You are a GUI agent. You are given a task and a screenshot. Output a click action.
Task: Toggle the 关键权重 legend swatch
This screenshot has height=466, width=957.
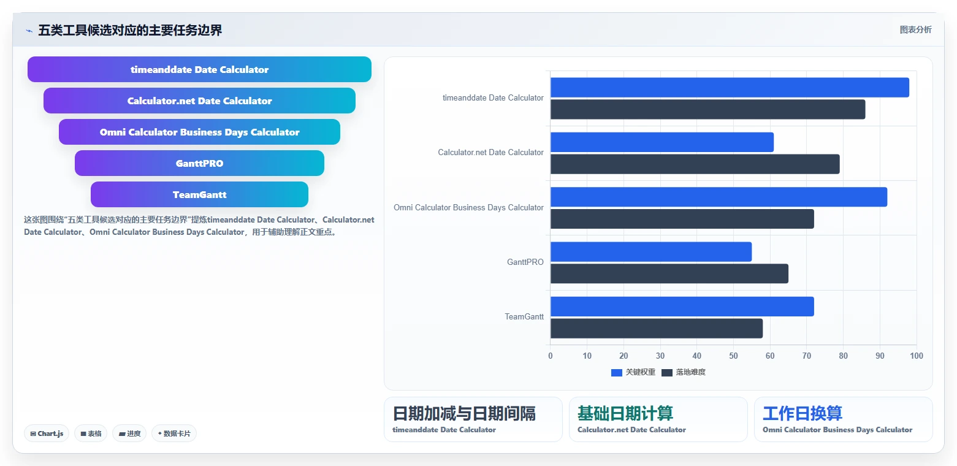616,372
